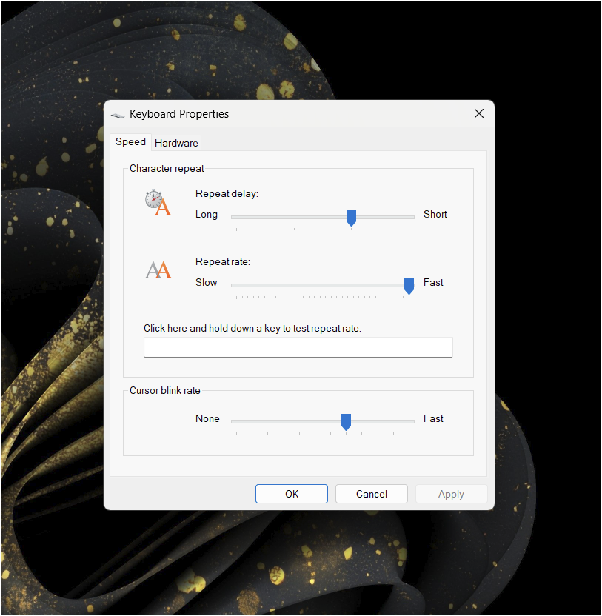Click the "Repeat delay:" label
This screenshot has height=616, width=602.
pos(227,194)
